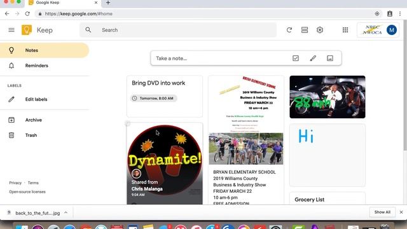Click the Chris Malanga avatar
The height and width of the screenshot is (229, 407).
pyautogui.click(x=136, y=174)
